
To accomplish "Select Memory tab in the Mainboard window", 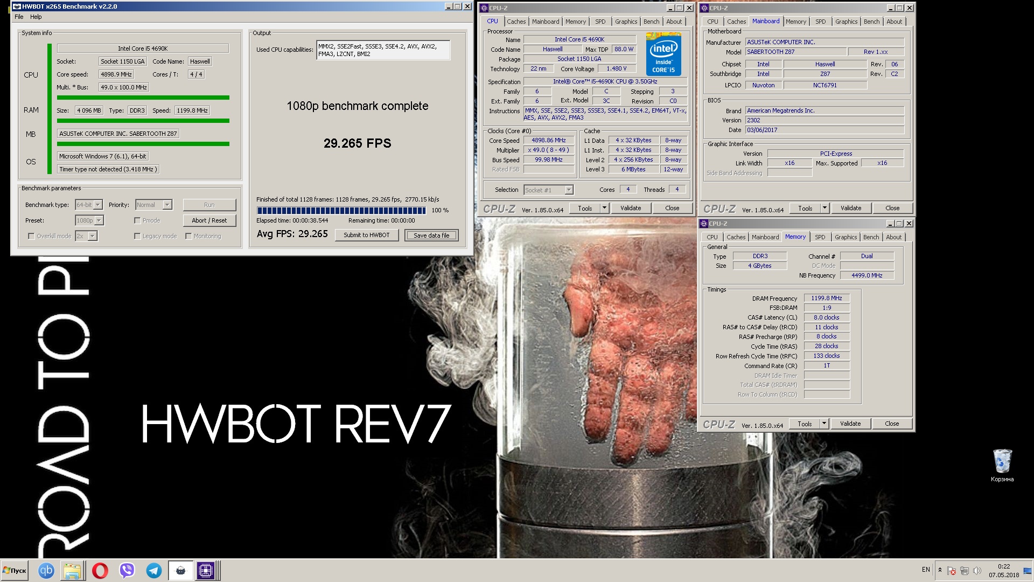I will 796,22.
